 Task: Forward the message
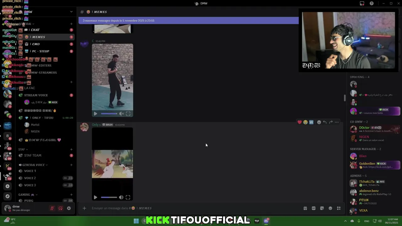(331, 122)
